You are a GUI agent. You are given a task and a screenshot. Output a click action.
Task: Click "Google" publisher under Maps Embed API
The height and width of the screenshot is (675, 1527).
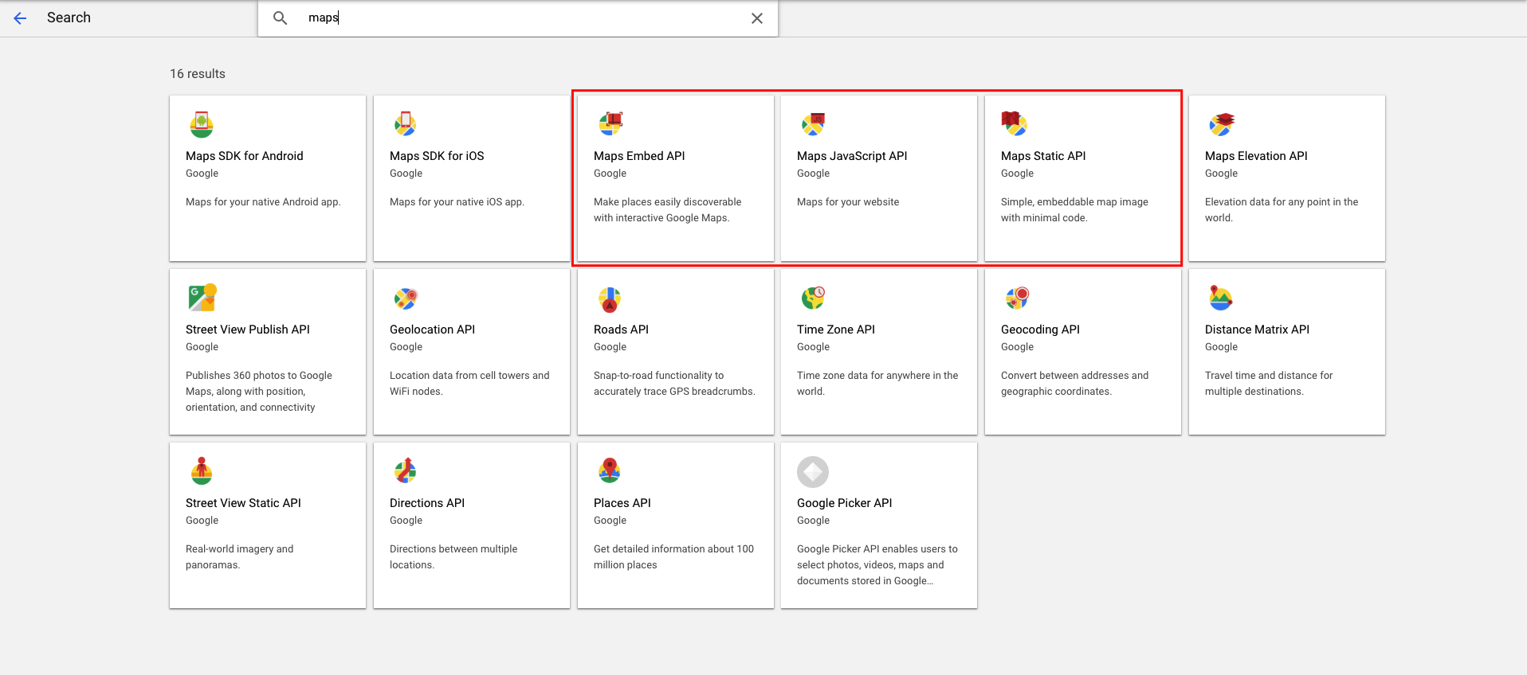tap(610, 174)
